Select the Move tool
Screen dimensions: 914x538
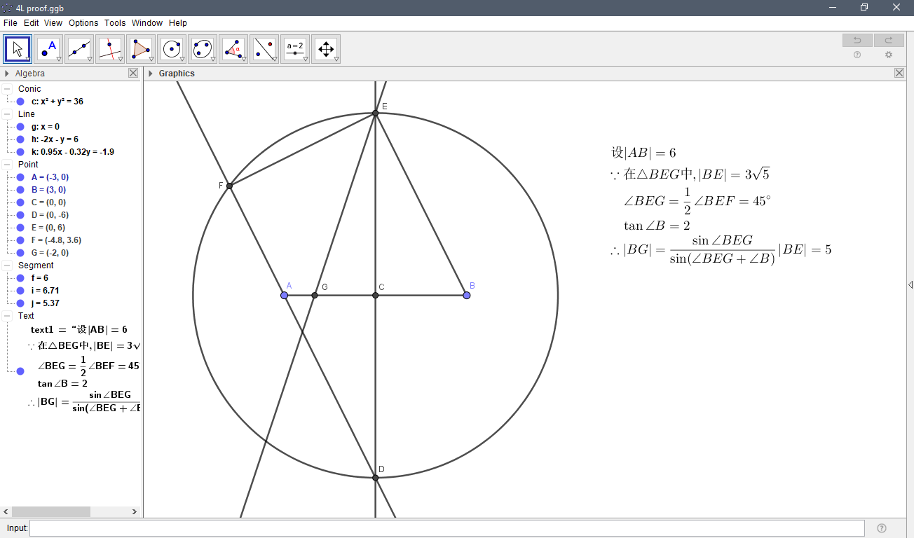[17, 48]
